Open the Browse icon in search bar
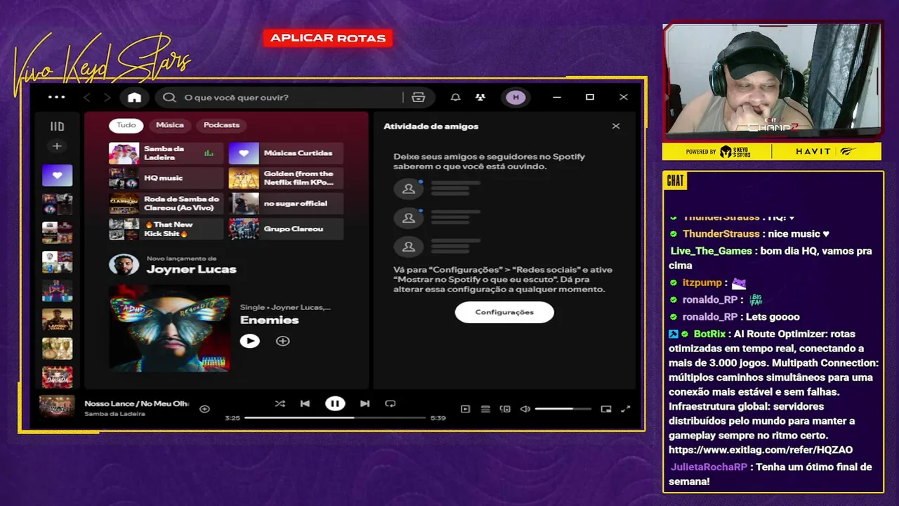Viewport: 899px width, 506px height. [419, 98]
